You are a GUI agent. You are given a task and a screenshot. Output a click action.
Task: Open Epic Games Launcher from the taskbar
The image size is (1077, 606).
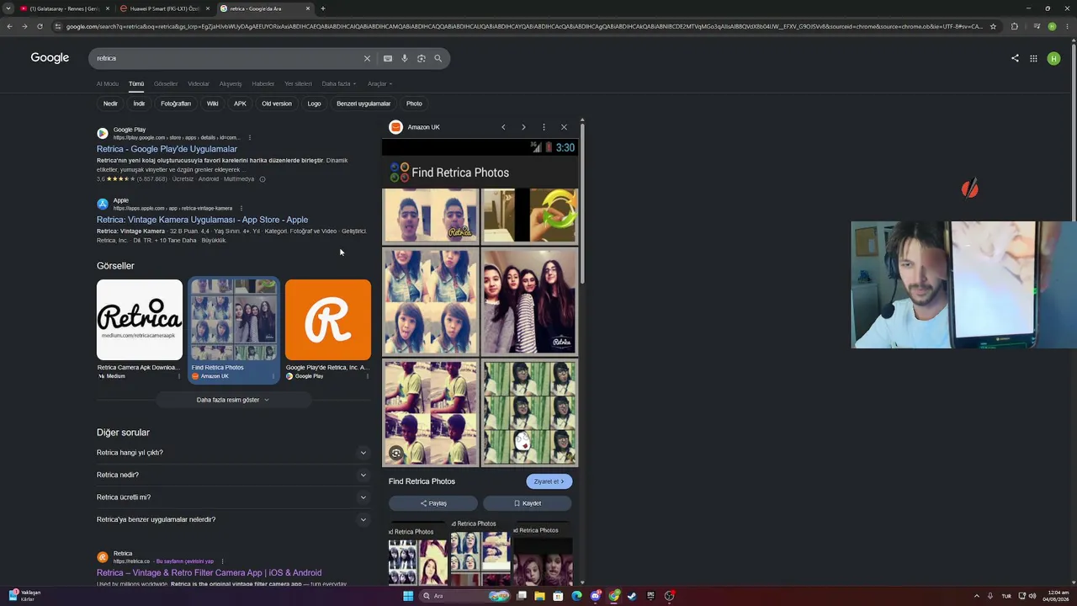[x=650, y=596]
